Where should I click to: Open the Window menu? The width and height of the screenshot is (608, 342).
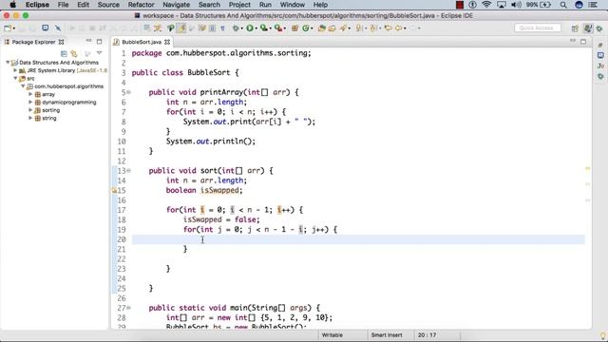tap(293, 5)
